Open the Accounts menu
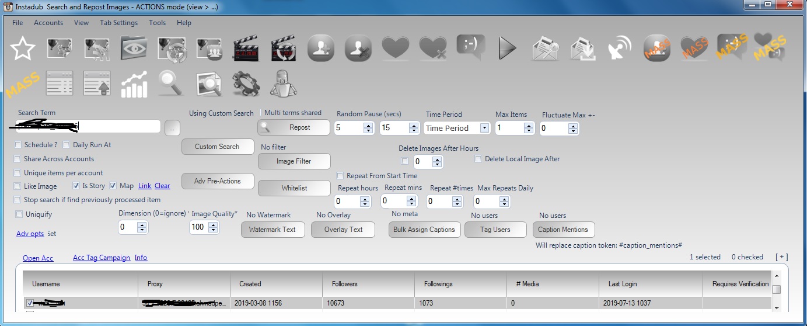This screenshot has height=326, width=807. 48,23
